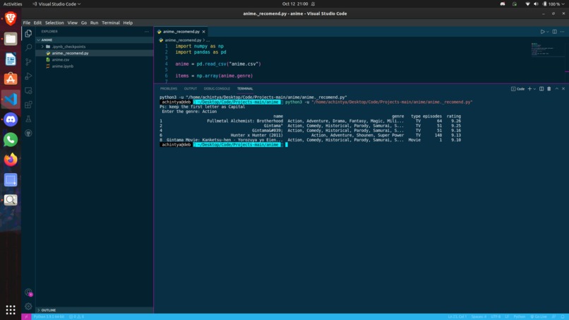569x320 pixels.
Task: Show Applications grid in the dock
Action: coord(11,309)
